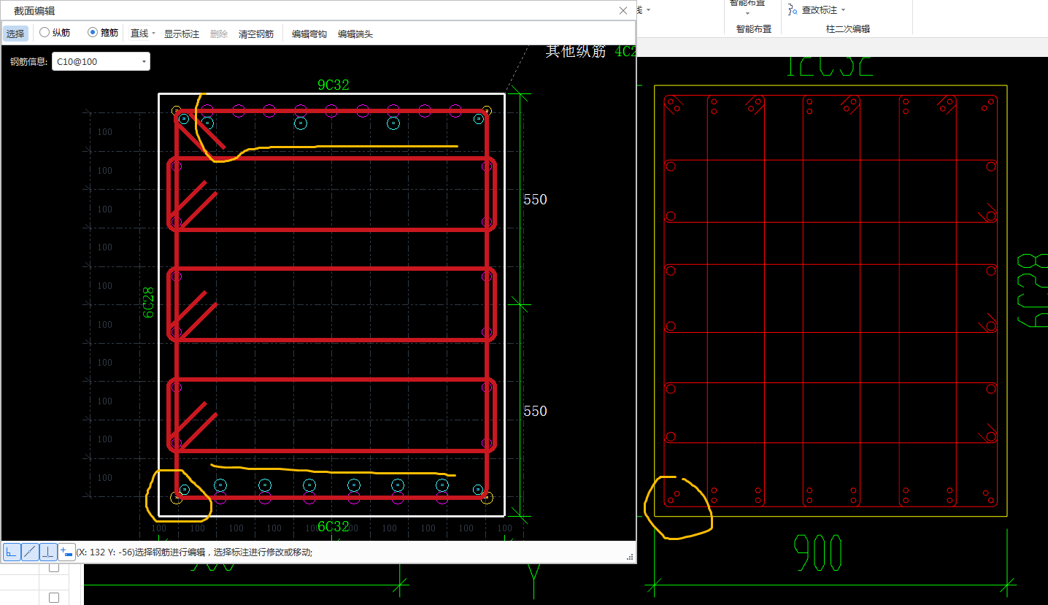The image size is (1048, 605).
Task: Open the 钢筋信息 C10@100 combo box
Action: click(101, 61)
